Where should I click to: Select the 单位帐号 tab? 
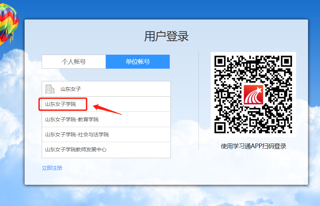tap(138, 62)
